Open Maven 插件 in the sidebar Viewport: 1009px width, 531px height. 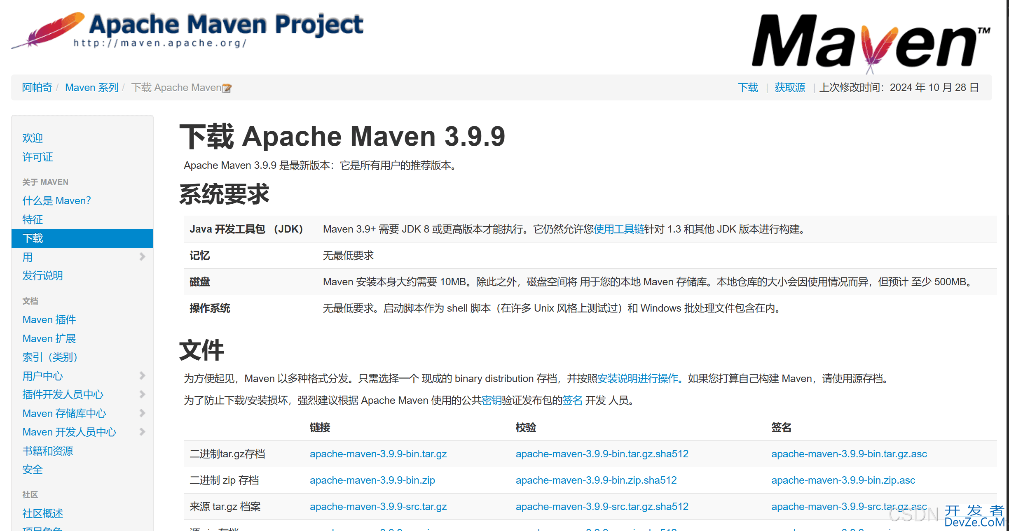(49, 320)
